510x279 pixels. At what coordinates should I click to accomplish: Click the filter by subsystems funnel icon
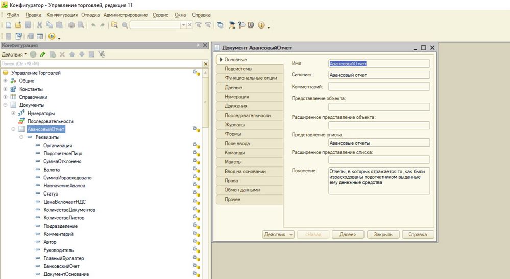(102, 54)
